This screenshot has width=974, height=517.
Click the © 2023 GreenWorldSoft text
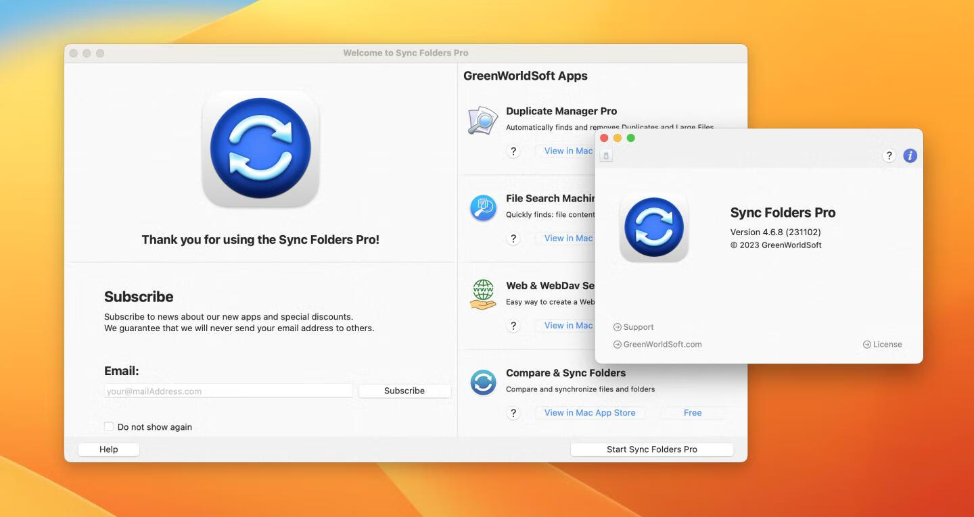coord(776,245)
